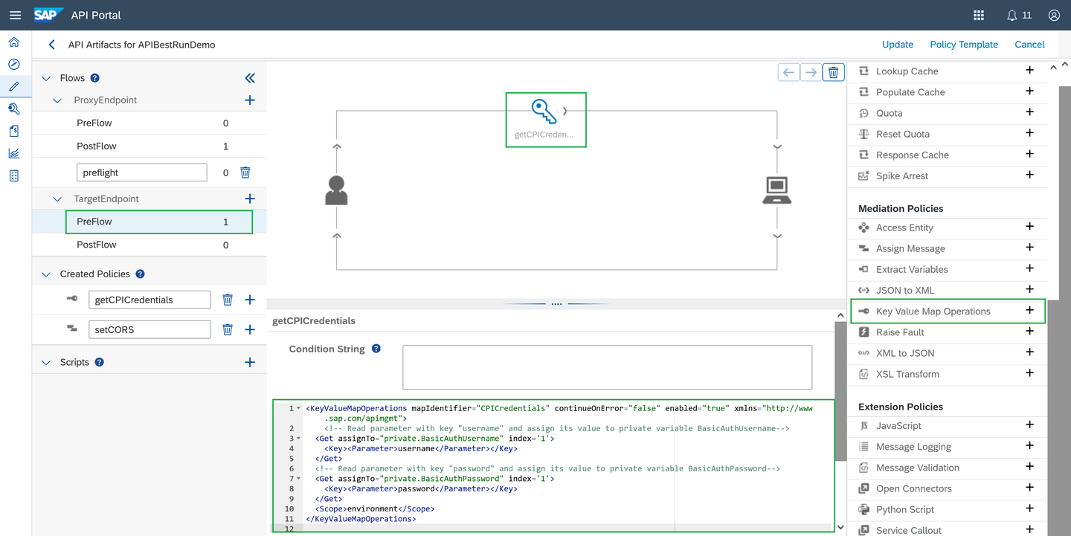This screenshot has height=536, width=1071.
Task: Add Key Value Map Operations policy
Action: 1029,311
